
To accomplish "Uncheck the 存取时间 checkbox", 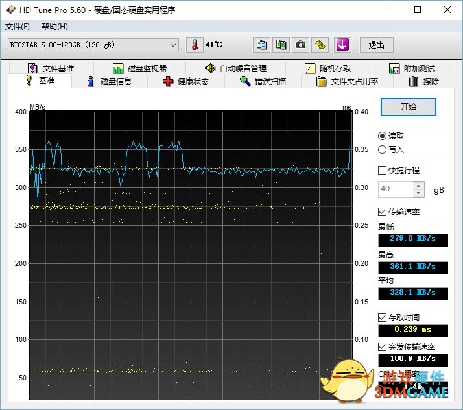I will (383, 318).
